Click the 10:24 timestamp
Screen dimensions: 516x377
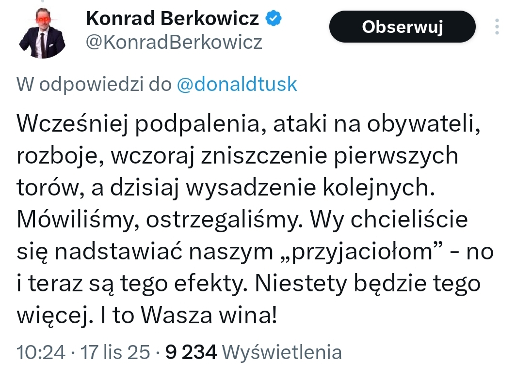click(41, 352)
